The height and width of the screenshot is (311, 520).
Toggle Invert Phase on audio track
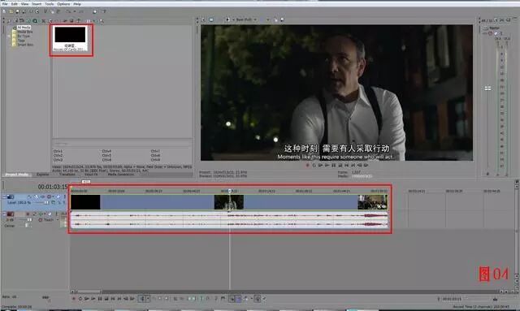(x=34, y=214)
